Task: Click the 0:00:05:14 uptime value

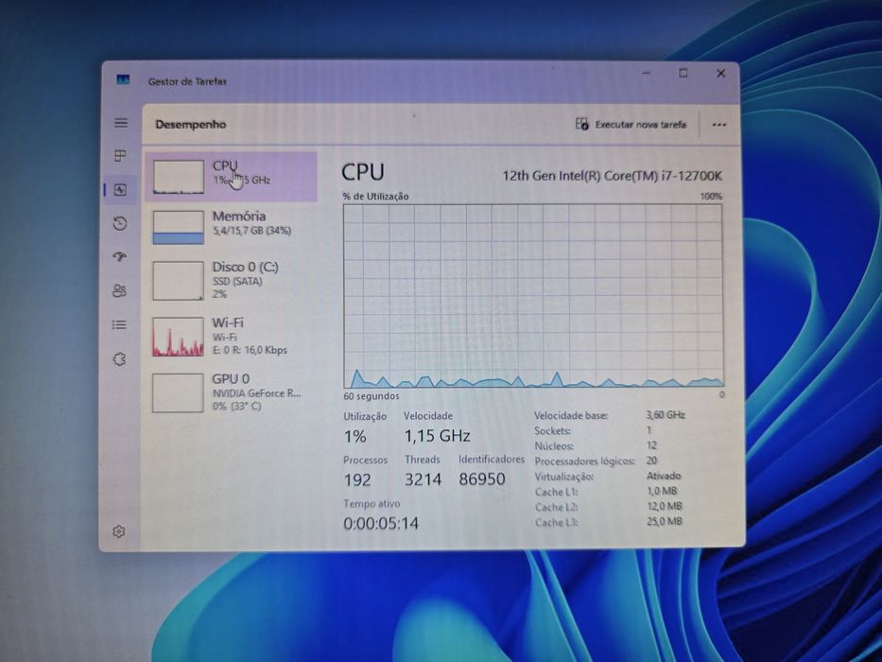Action: click(381, 524)
